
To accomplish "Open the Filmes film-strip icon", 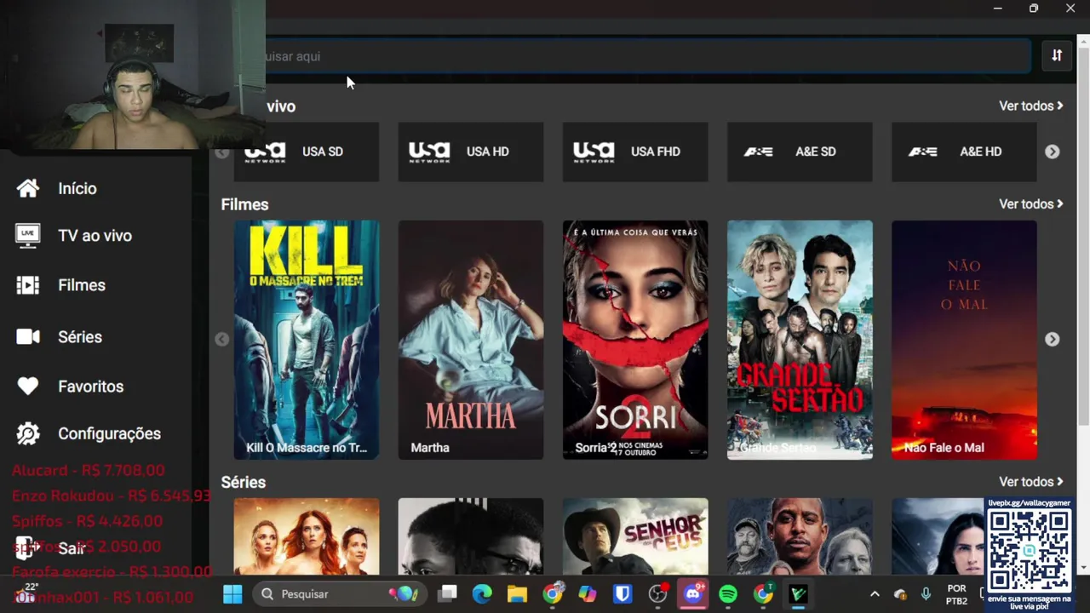I will 28,285.
